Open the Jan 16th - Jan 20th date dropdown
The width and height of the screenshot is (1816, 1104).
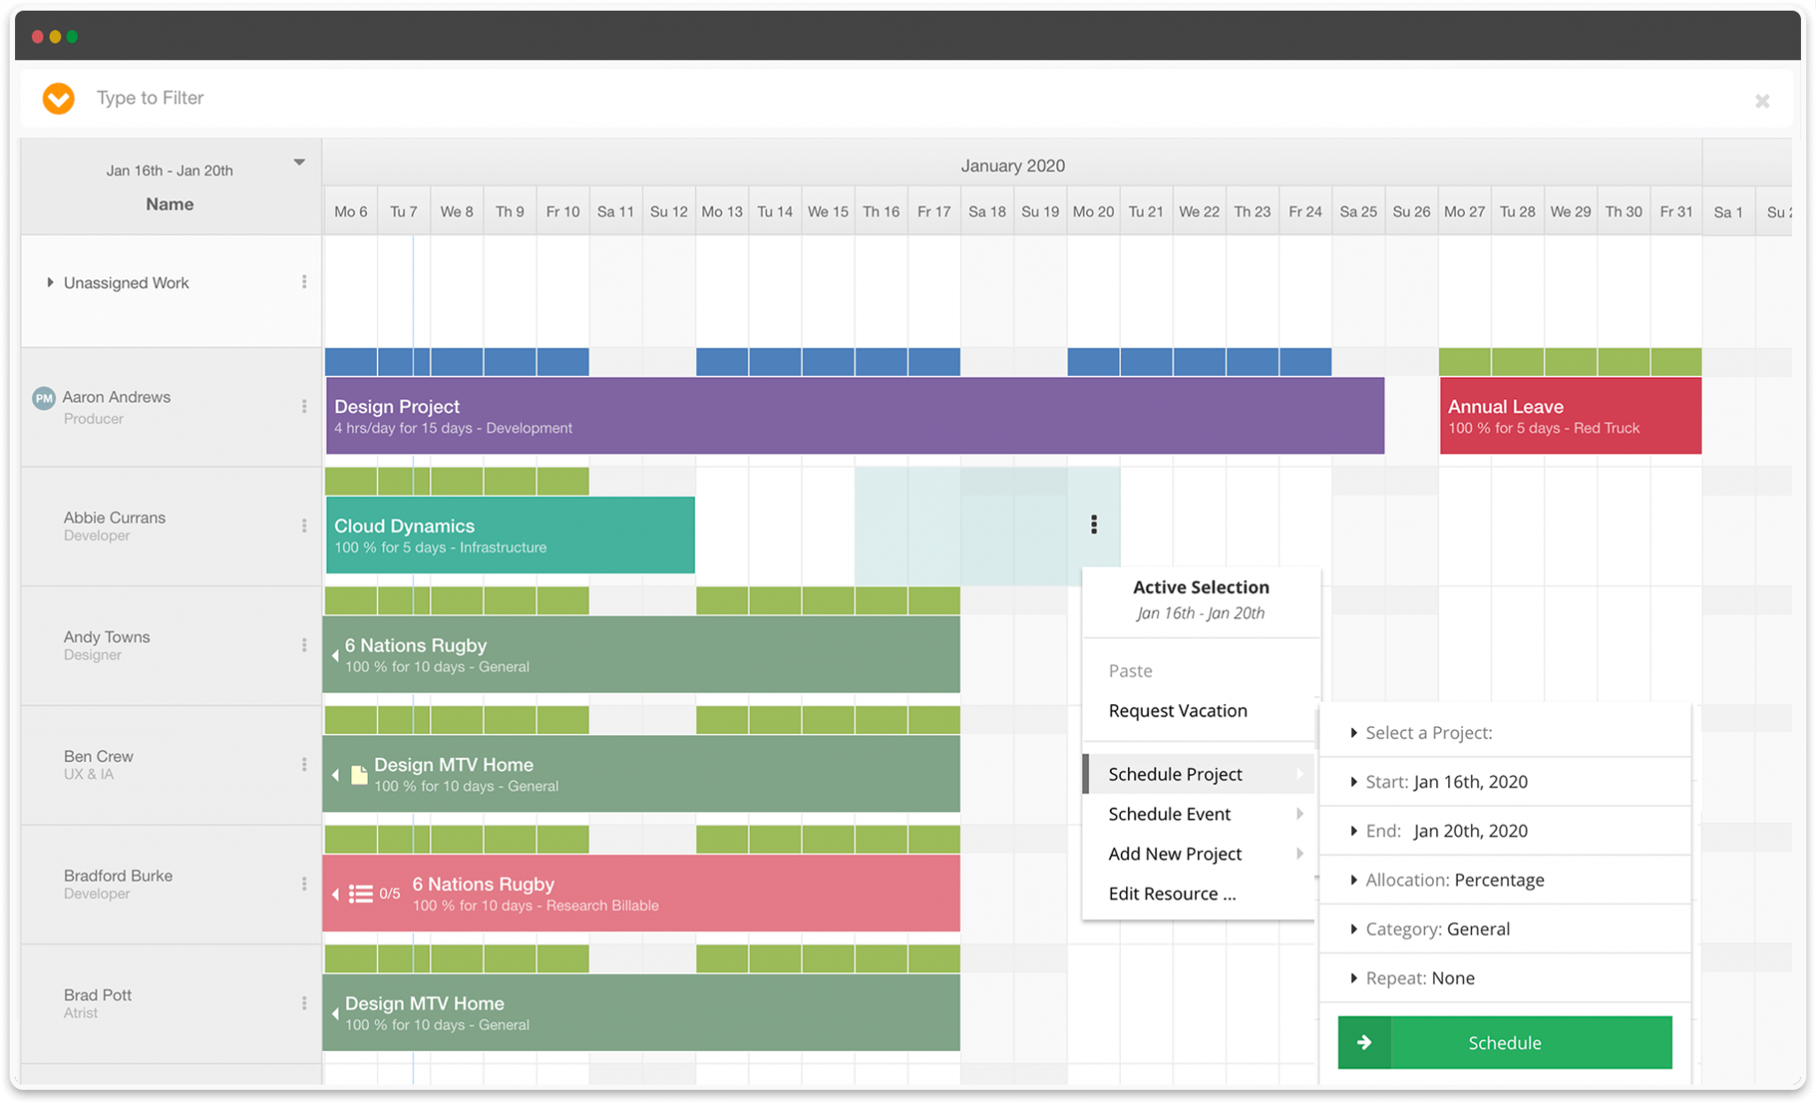click(300, 161)
